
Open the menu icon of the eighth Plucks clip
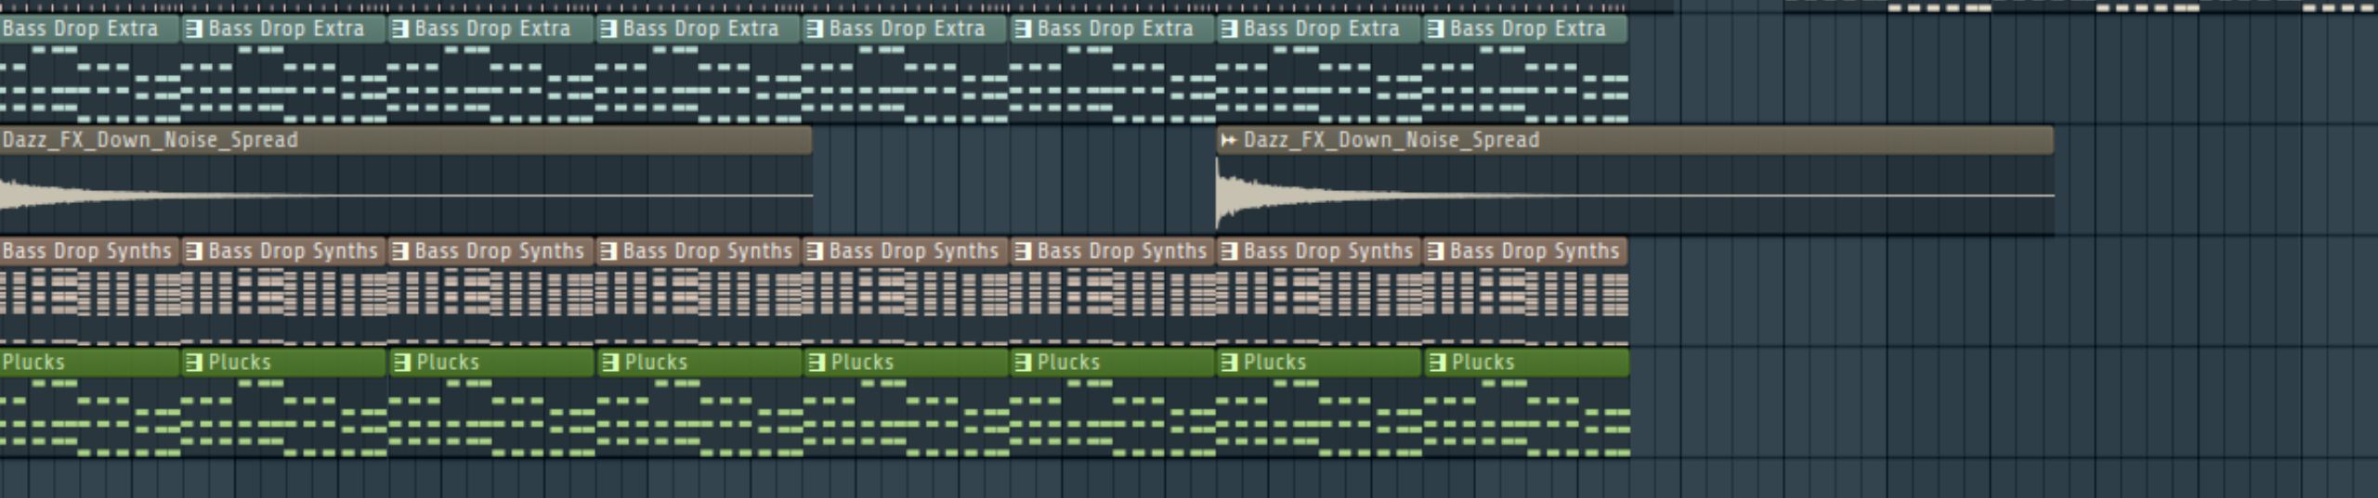pos(1436,363)
